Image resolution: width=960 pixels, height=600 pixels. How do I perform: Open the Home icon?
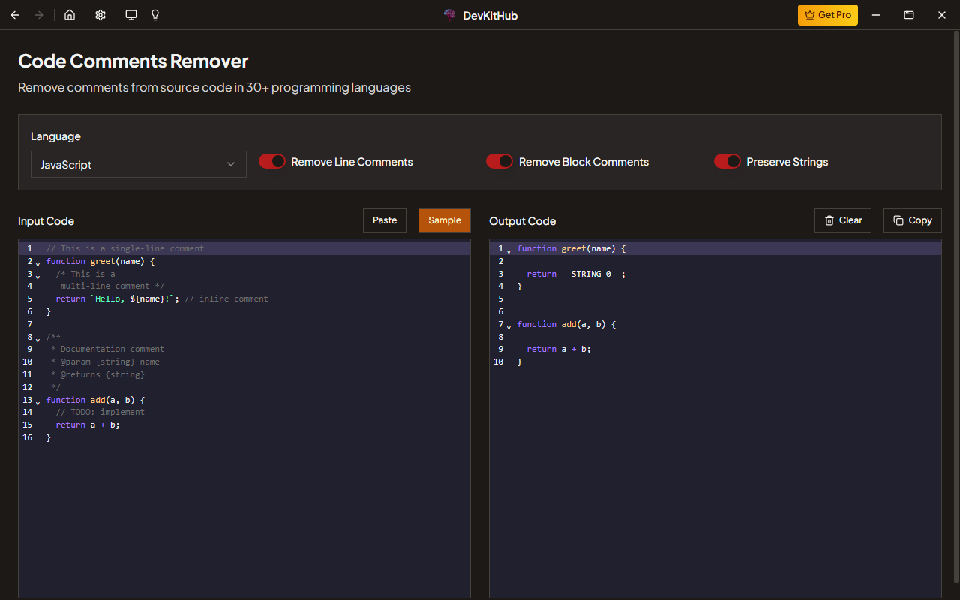click(x=70, y=15)
